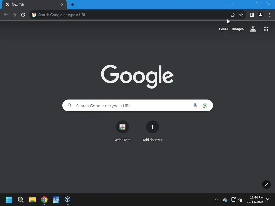275x206 pixels.
Task: Click the Google icon in the address bar
Action: (34, 15)
